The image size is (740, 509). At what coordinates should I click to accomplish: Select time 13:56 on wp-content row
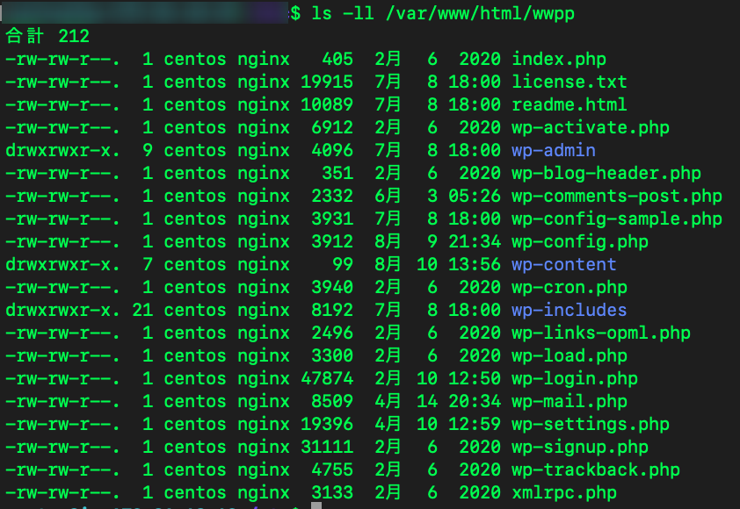(475, 265)
